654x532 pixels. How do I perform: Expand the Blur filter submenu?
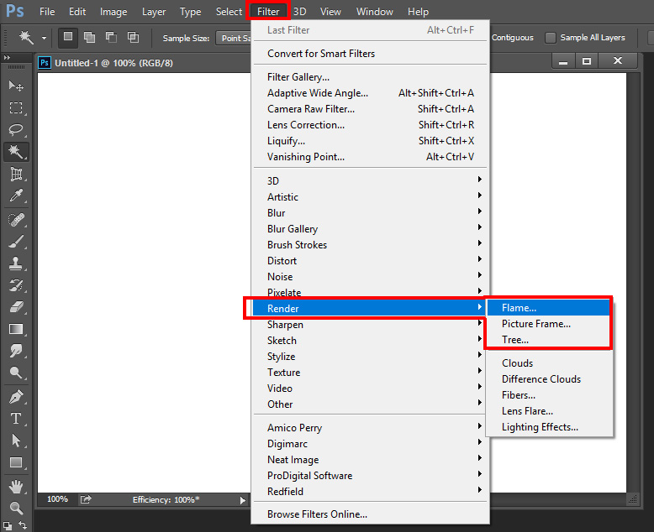tap(370, 213)
